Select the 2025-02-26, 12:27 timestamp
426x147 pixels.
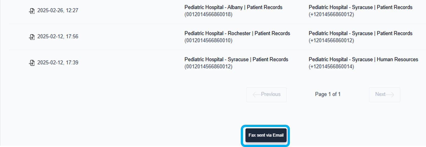click(x=58, y=10)
